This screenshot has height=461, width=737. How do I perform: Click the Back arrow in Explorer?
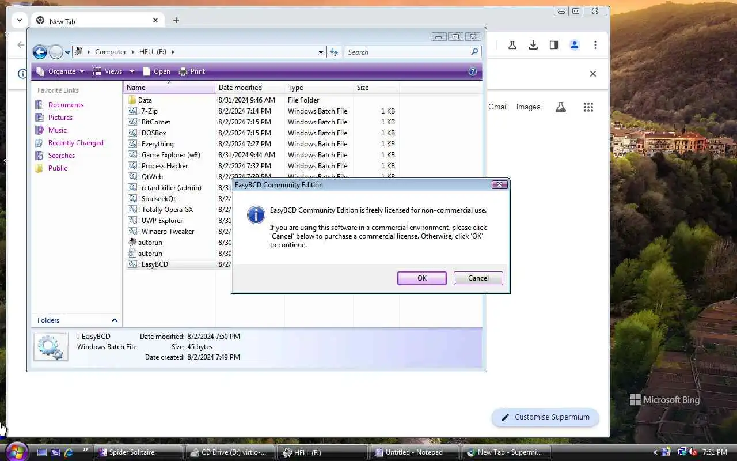(40, 52)
